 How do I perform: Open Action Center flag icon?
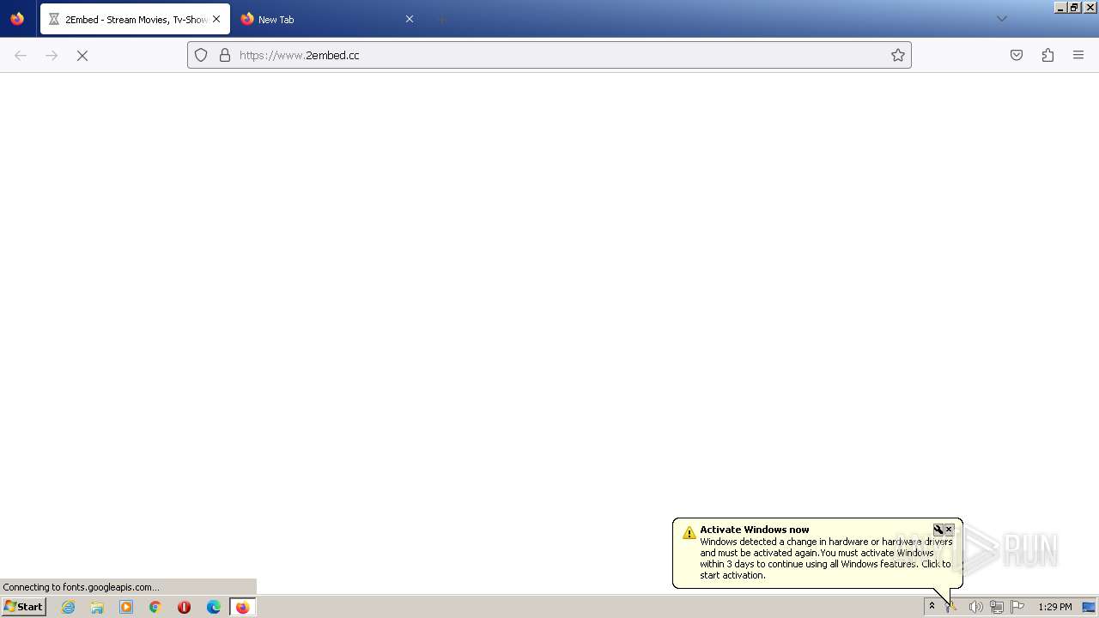(1017, 607)
